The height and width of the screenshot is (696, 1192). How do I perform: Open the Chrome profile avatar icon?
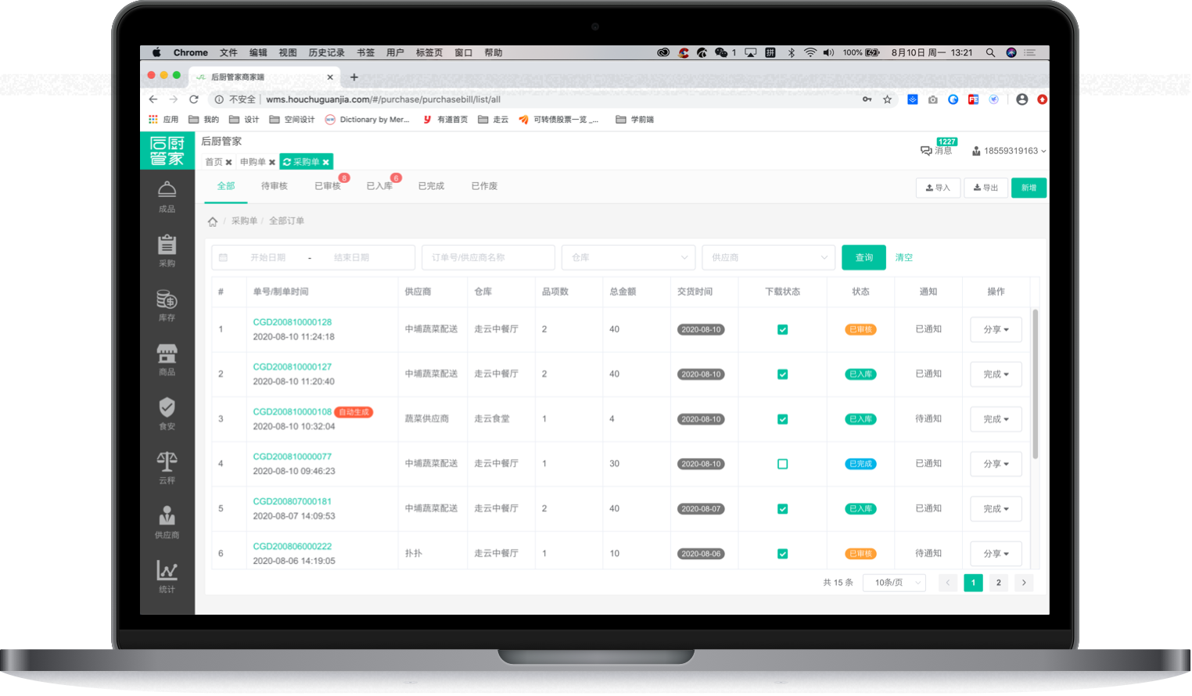(x=1021, y=99)
